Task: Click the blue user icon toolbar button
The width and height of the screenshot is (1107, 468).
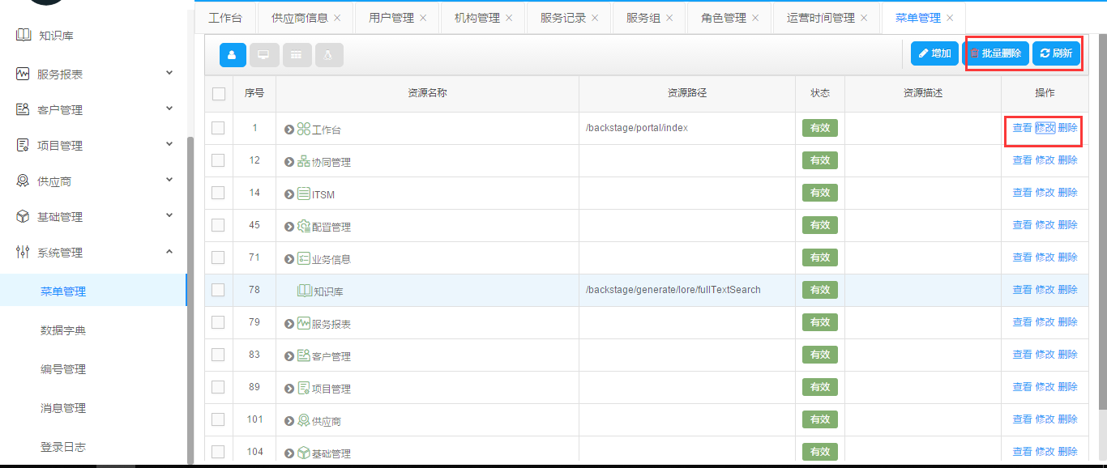Action: (233, 55)
